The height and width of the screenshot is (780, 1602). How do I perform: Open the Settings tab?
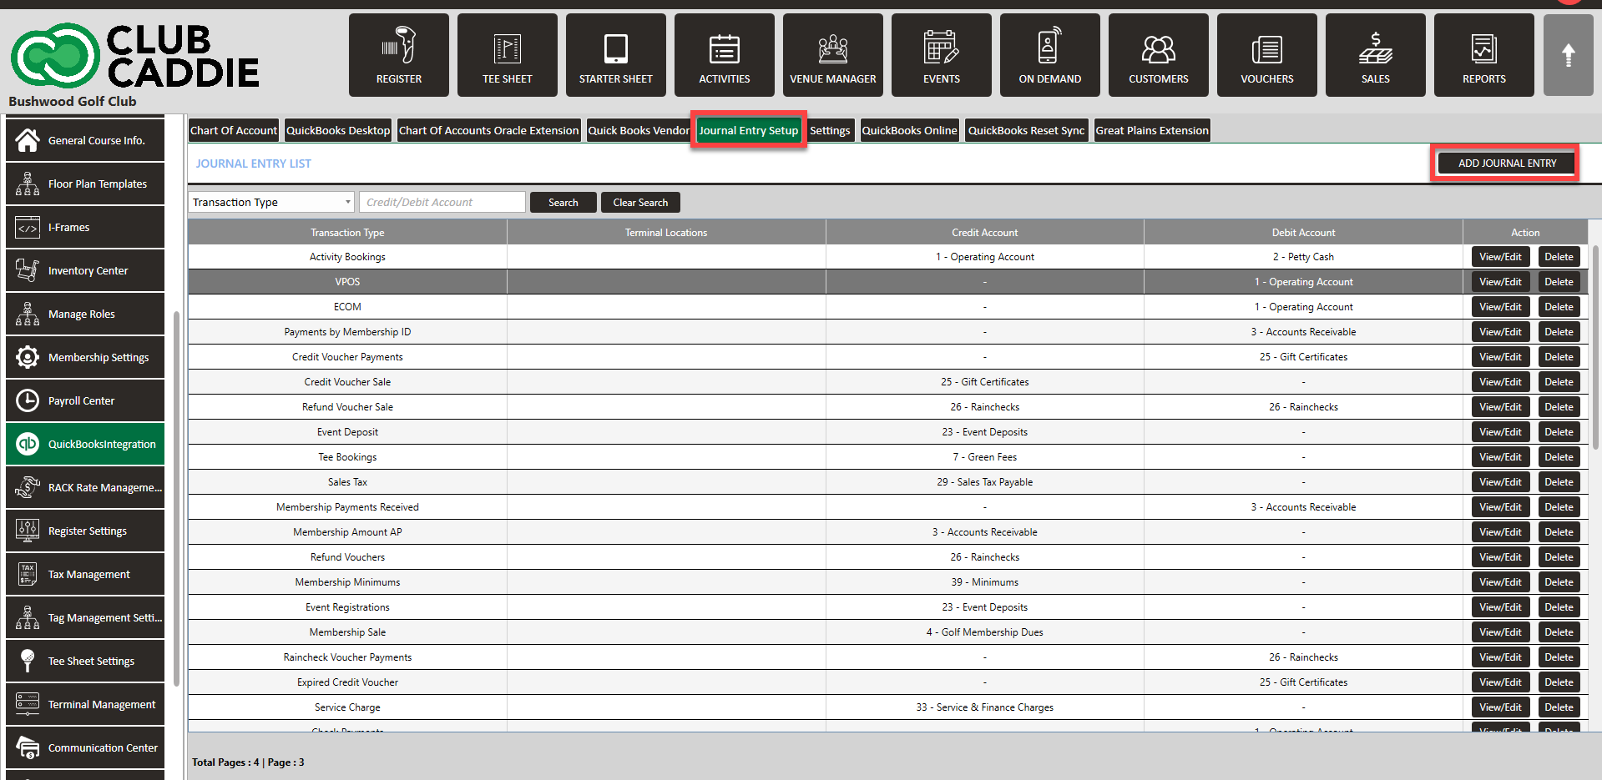click(830, 131)
